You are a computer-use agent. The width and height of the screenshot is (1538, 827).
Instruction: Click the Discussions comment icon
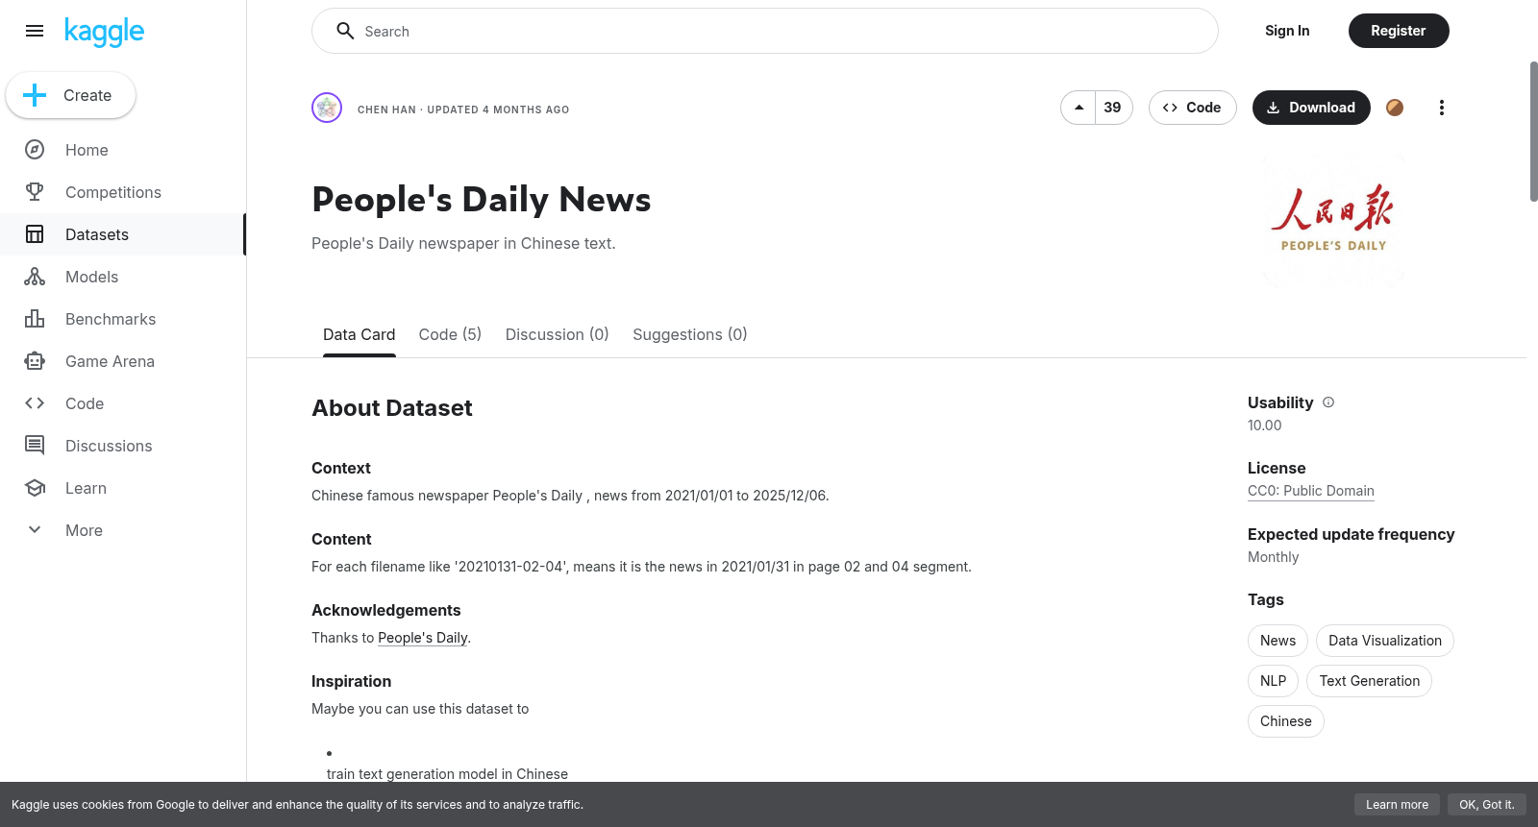click(x=35, y=446)
